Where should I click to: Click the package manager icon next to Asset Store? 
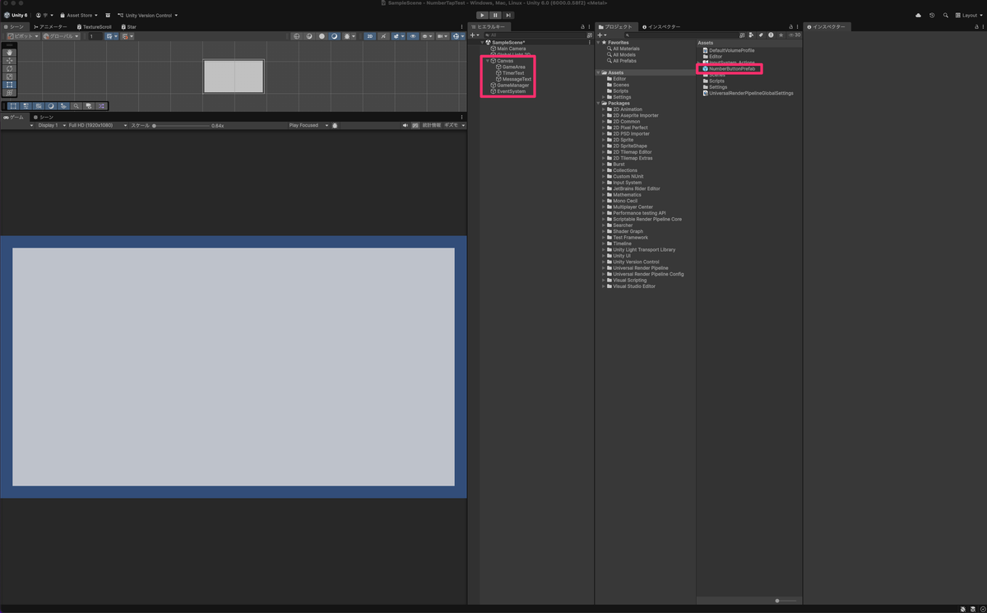[108, 15]
